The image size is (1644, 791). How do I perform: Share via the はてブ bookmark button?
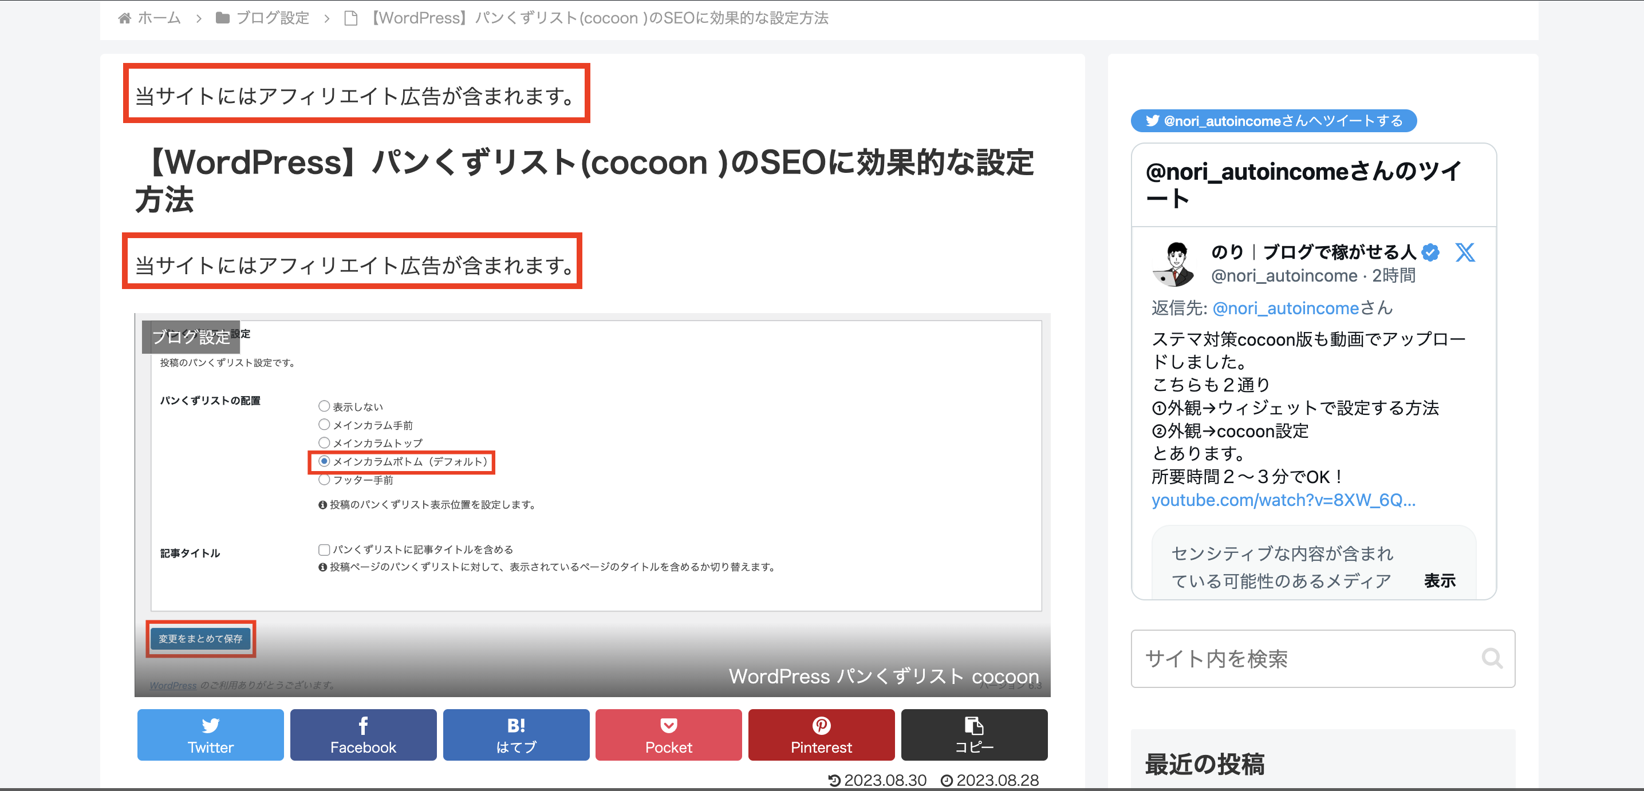[x=517, y=735]
